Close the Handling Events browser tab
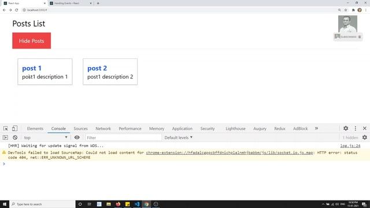The height and width of the screenshot is (208, 370). pos(91,3)
